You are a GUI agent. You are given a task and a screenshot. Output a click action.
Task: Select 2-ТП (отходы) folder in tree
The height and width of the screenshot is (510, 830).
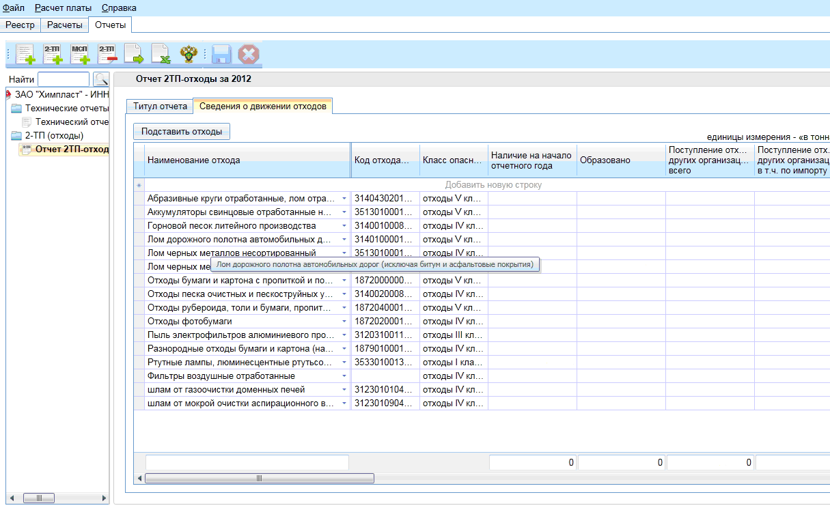54,135
